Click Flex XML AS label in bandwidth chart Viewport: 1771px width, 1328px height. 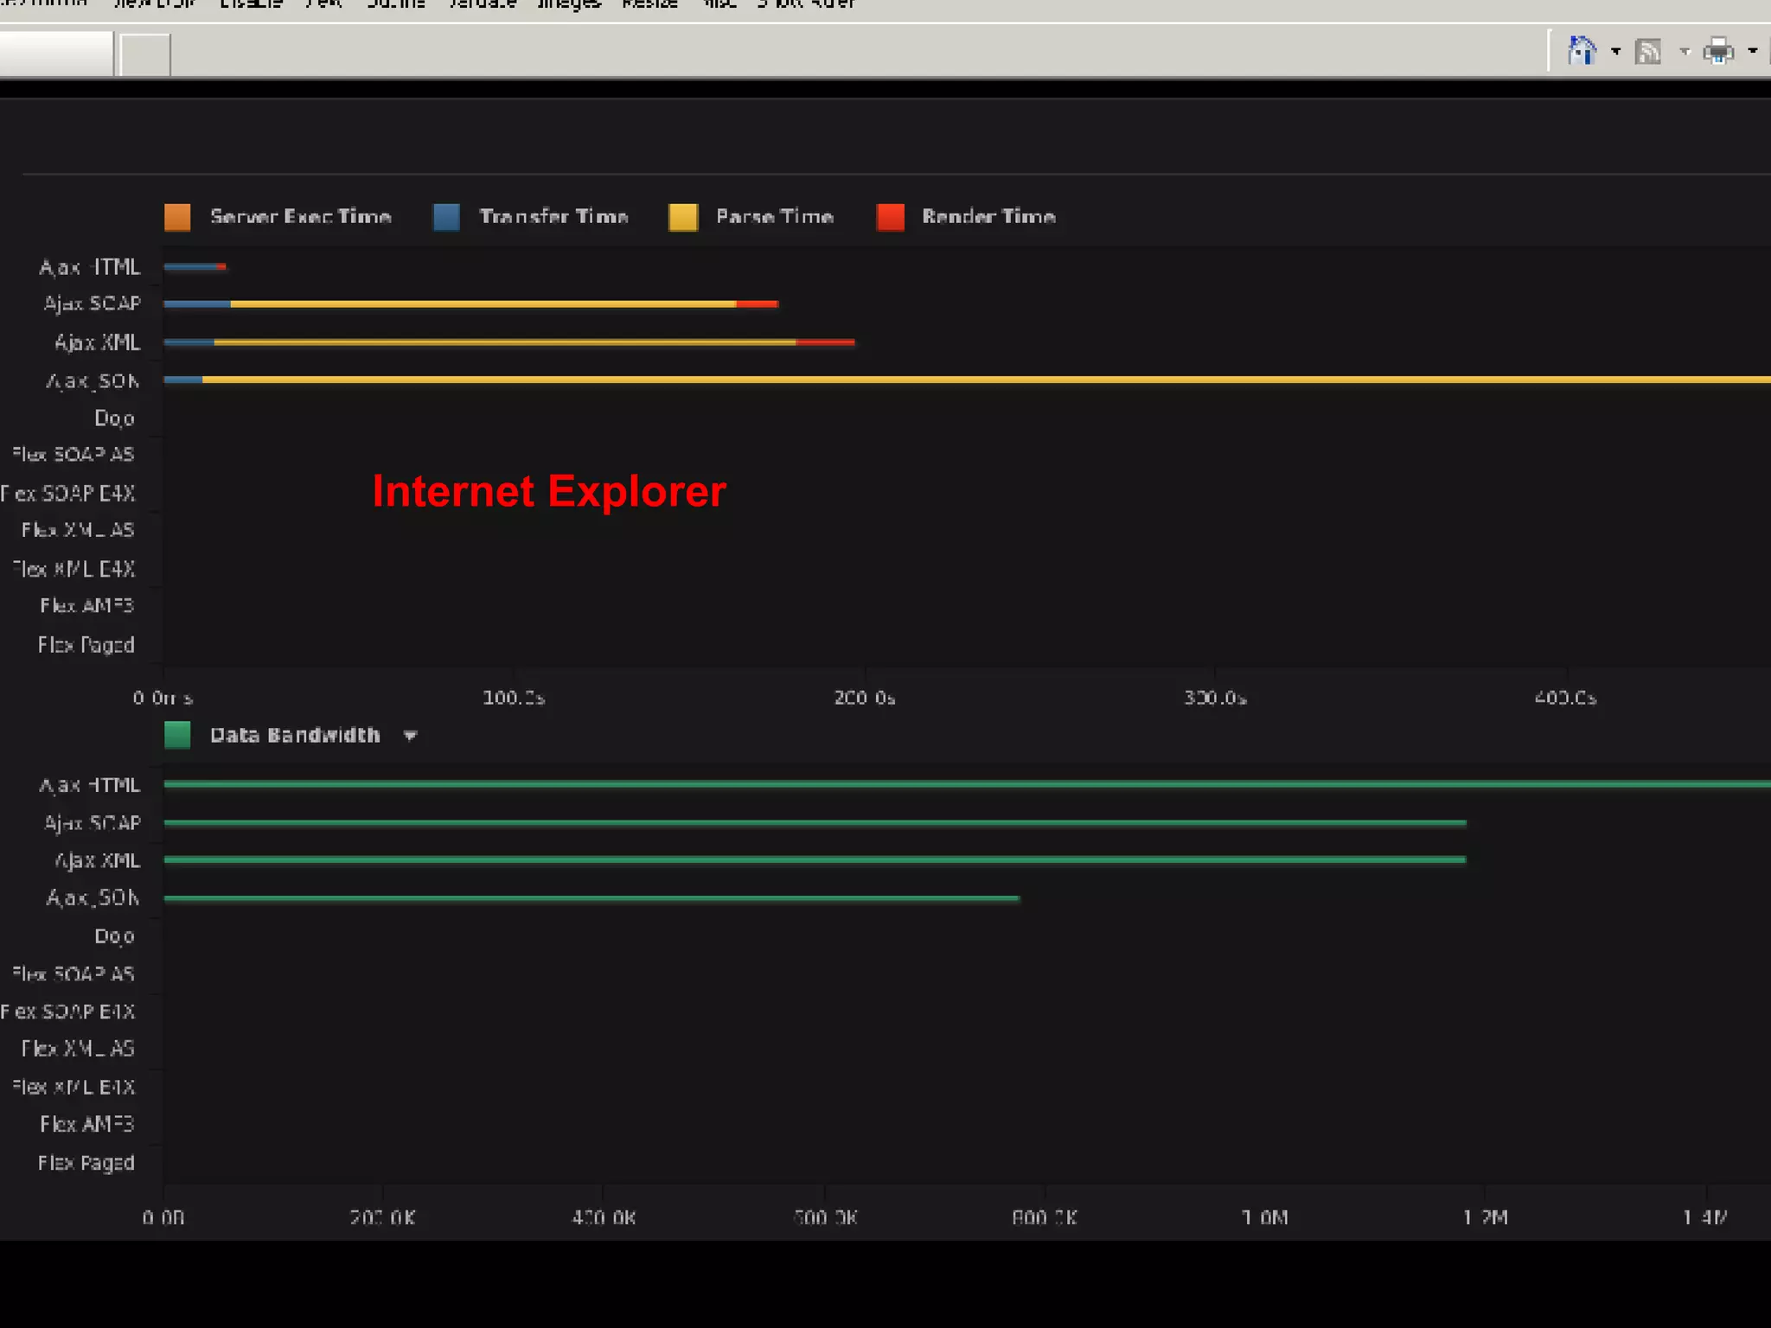[78, 1049]
